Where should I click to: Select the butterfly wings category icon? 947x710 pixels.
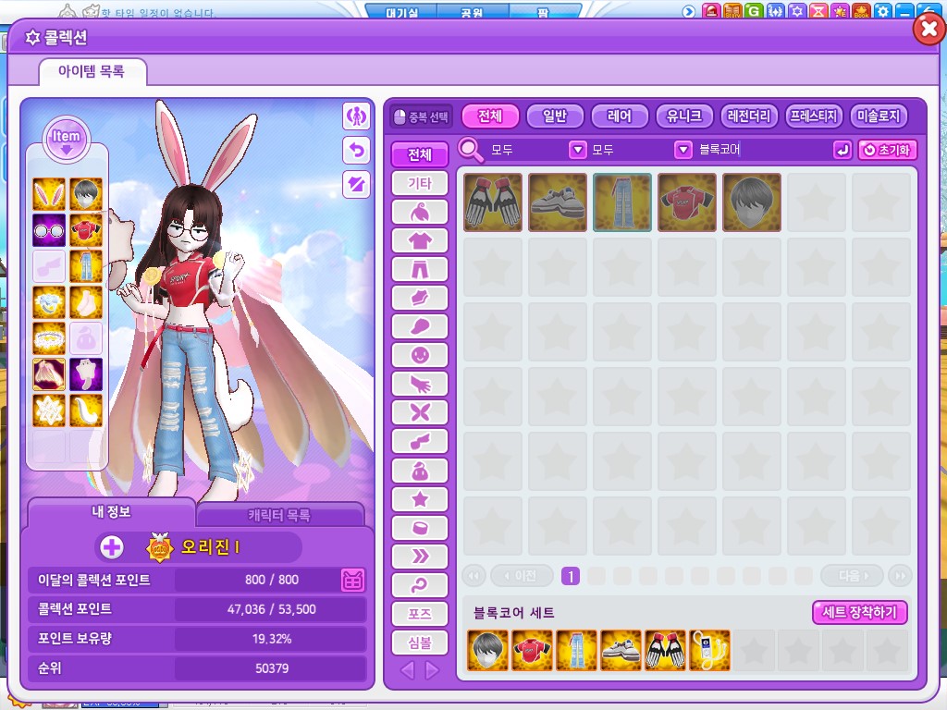click(x=420, y=412)
